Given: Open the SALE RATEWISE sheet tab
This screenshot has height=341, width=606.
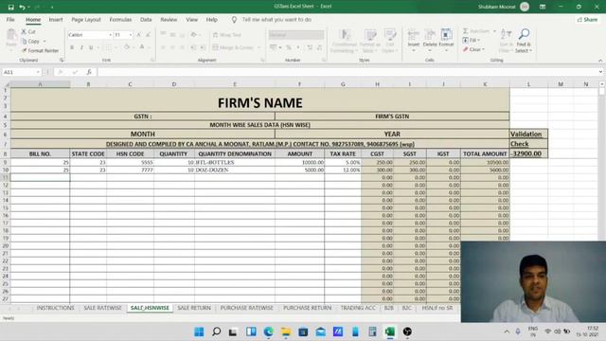Looking at the screenshot, I should click(102, 308).
